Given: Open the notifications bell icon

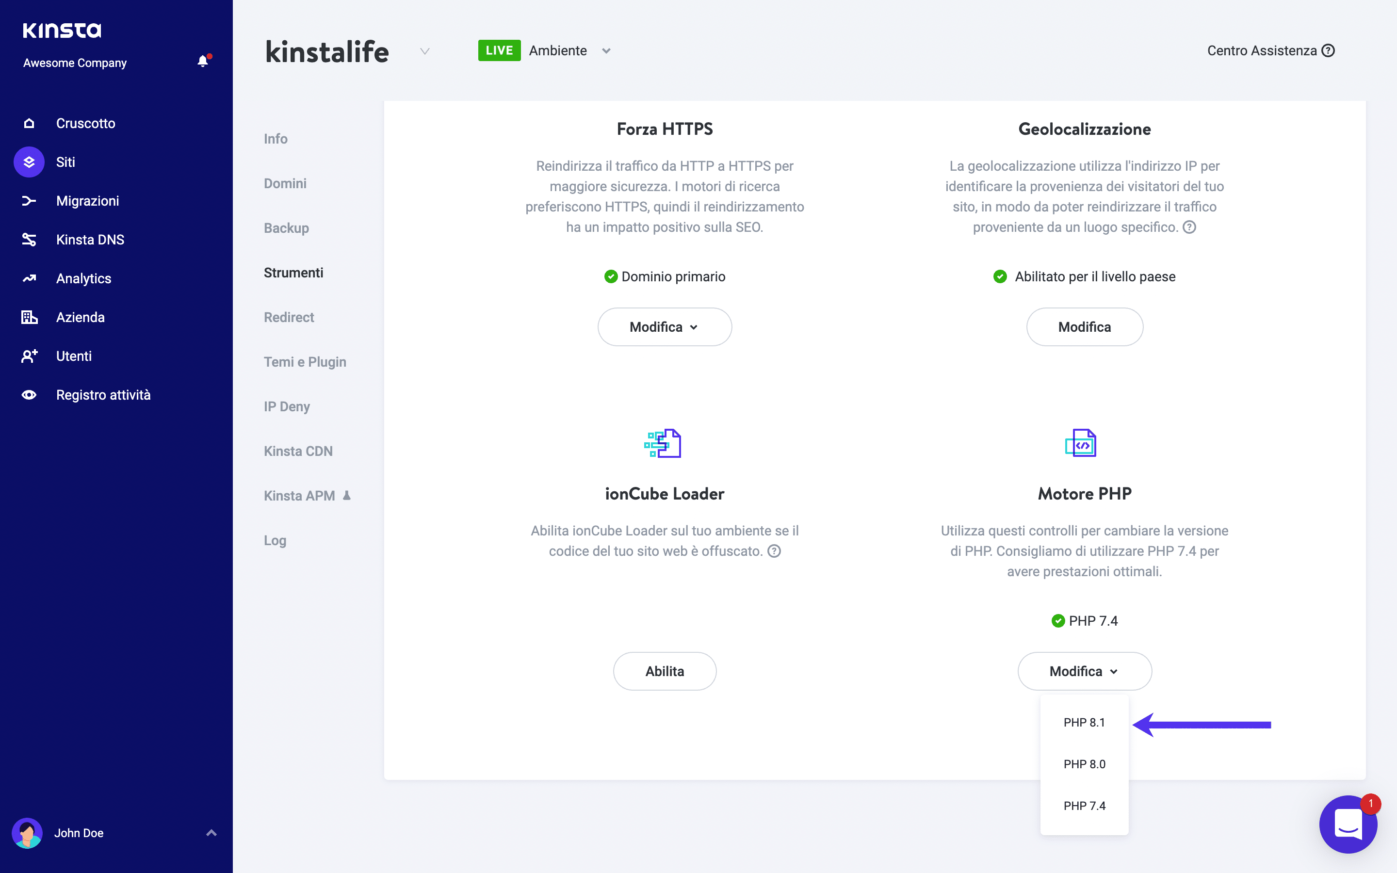Looking at the screenshot, I should (x=203, y=61).
